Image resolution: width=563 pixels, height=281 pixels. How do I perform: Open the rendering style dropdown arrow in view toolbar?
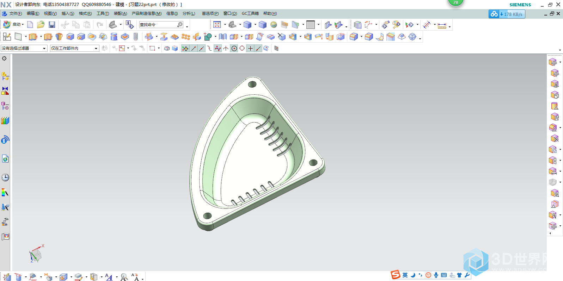[255, 25]
